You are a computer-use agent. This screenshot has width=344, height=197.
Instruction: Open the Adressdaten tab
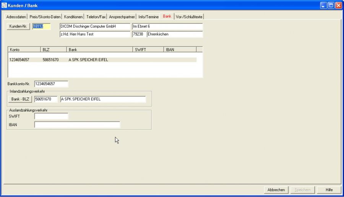pos(16,17)
